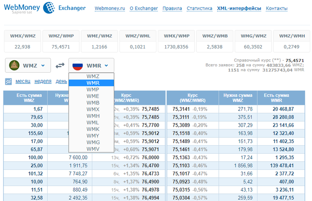
Task: Select the WMX/WMZ rate tile
Action: (x=22, y=41)
